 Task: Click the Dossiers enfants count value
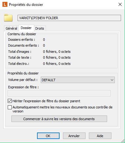44,40
